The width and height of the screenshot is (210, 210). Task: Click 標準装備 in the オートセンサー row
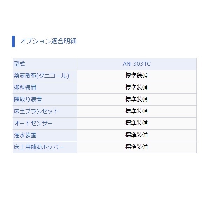(x=136, y=123)
